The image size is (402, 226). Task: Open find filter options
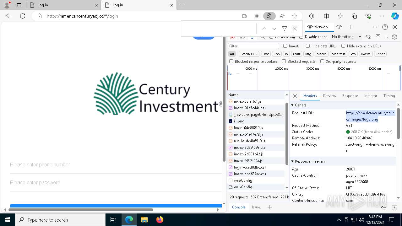285,29
